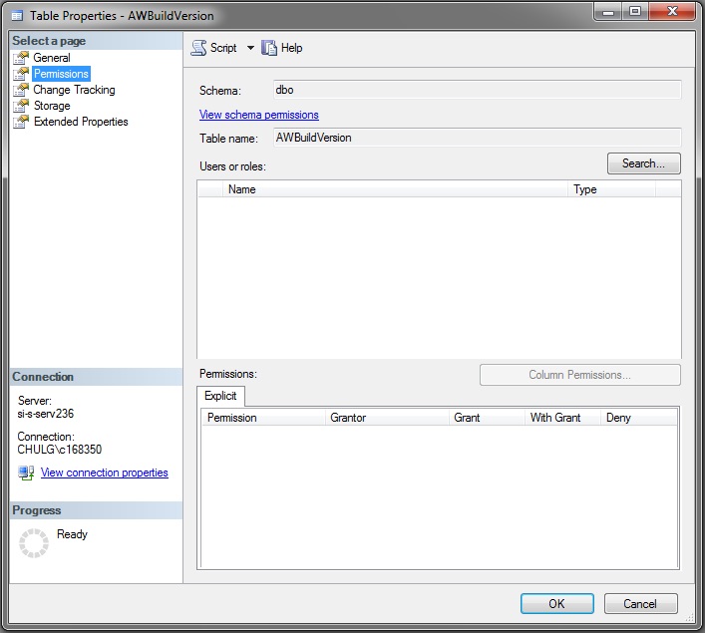Click the progress spinner indicator

34,543
